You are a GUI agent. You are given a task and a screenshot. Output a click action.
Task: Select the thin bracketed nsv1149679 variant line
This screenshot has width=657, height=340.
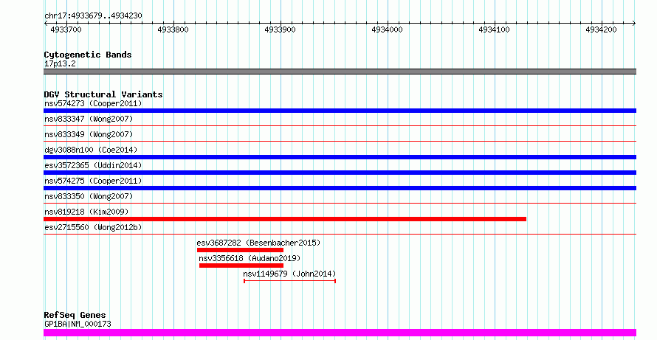click(x=289, y=280)
